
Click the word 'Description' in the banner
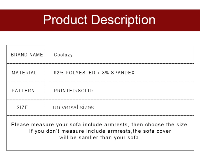[123, 20]
